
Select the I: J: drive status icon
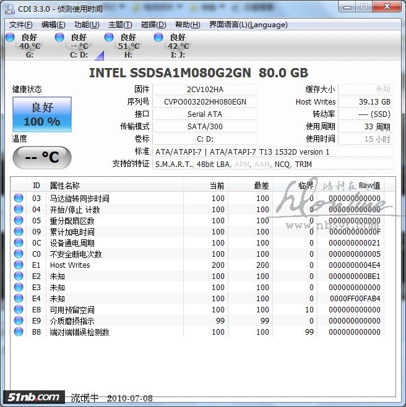158,38
